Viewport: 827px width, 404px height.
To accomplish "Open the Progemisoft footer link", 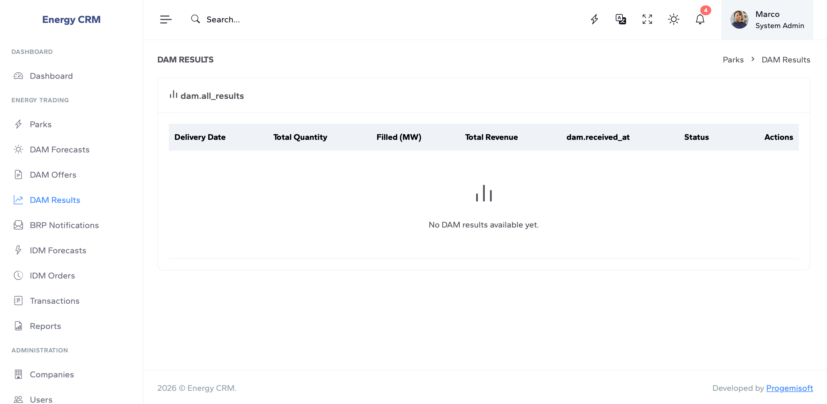I will pos(789,388).
